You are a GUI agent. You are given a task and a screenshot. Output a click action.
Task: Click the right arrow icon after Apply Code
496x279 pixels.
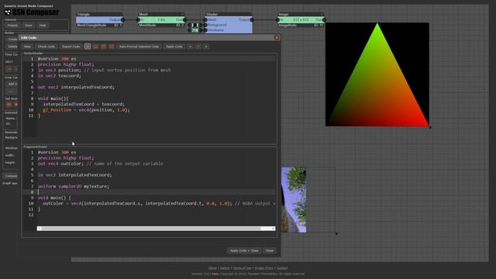(x=206, y=46)
